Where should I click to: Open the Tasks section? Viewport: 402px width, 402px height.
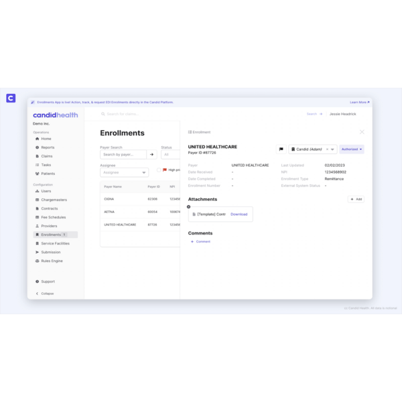point(46,165)
